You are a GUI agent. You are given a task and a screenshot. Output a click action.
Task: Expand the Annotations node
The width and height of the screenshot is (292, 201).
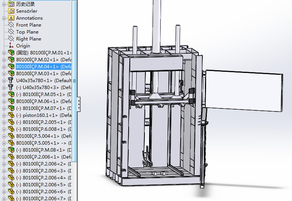[x=4, y=18]
